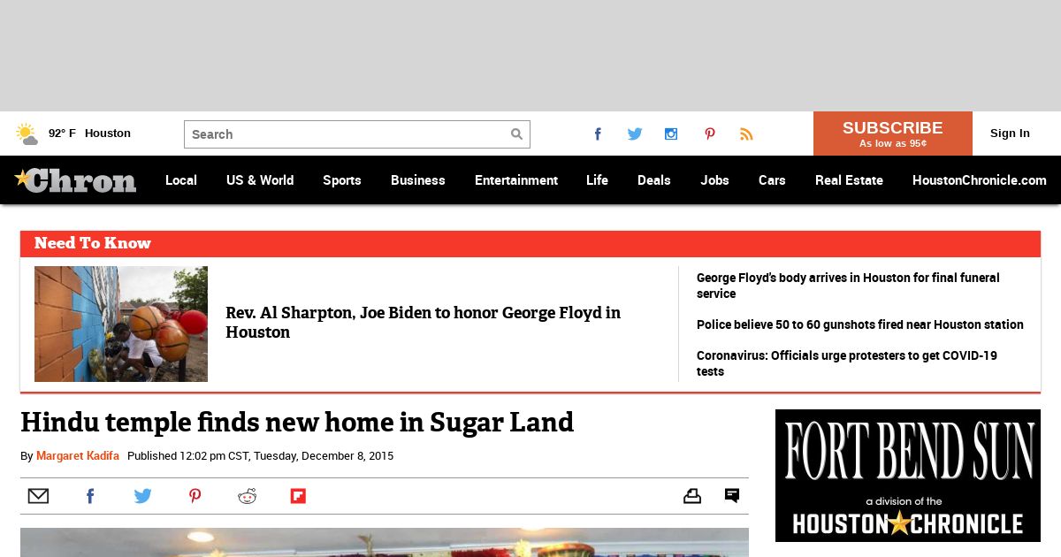Image resolution: width=1061 pixels, height=557 pixels.
Task: Read Coronavirus protesters COVID-19 tests story
Action: pos(847,363)
